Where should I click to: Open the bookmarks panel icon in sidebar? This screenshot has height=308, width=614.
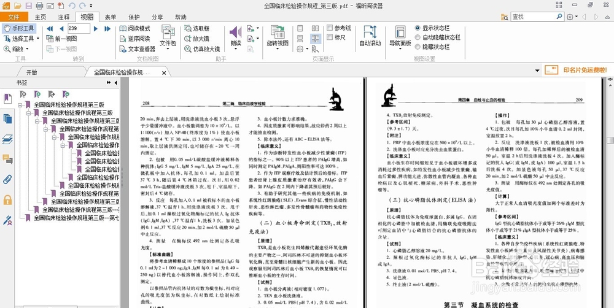(x=7, y=99)
